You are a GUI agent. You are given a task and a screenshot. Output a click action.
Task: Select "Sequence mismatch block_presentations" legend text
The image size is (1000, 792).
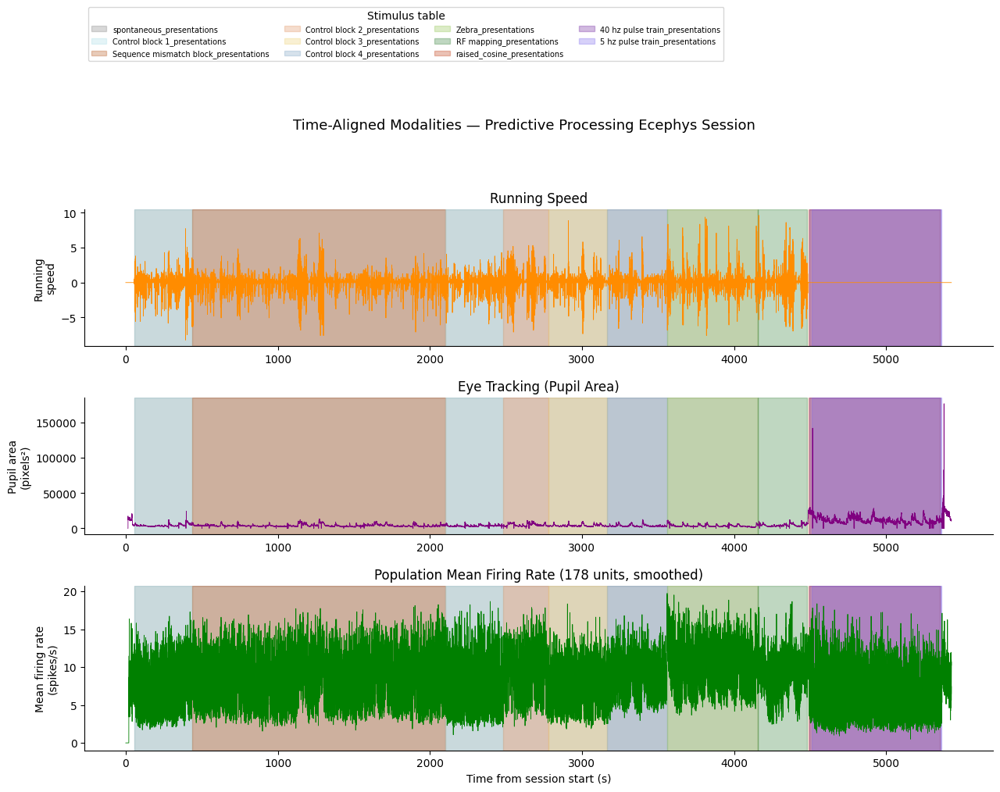[x=191, y=55]
